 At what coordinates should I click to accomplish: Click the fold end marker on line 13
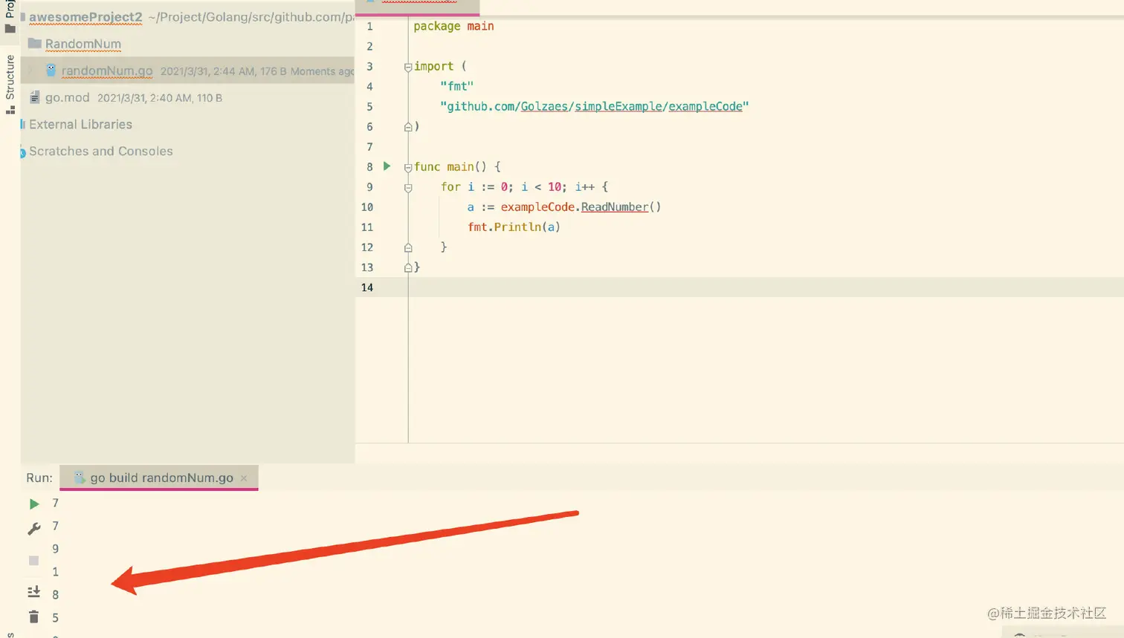click(408, 267)
